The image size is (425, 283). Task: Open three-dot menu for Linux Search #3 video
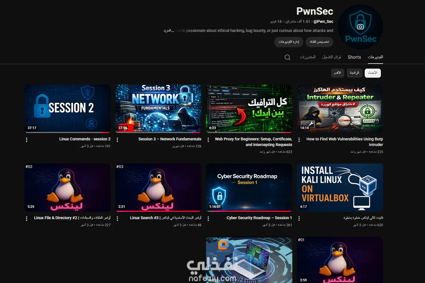[x=117, y=219]
